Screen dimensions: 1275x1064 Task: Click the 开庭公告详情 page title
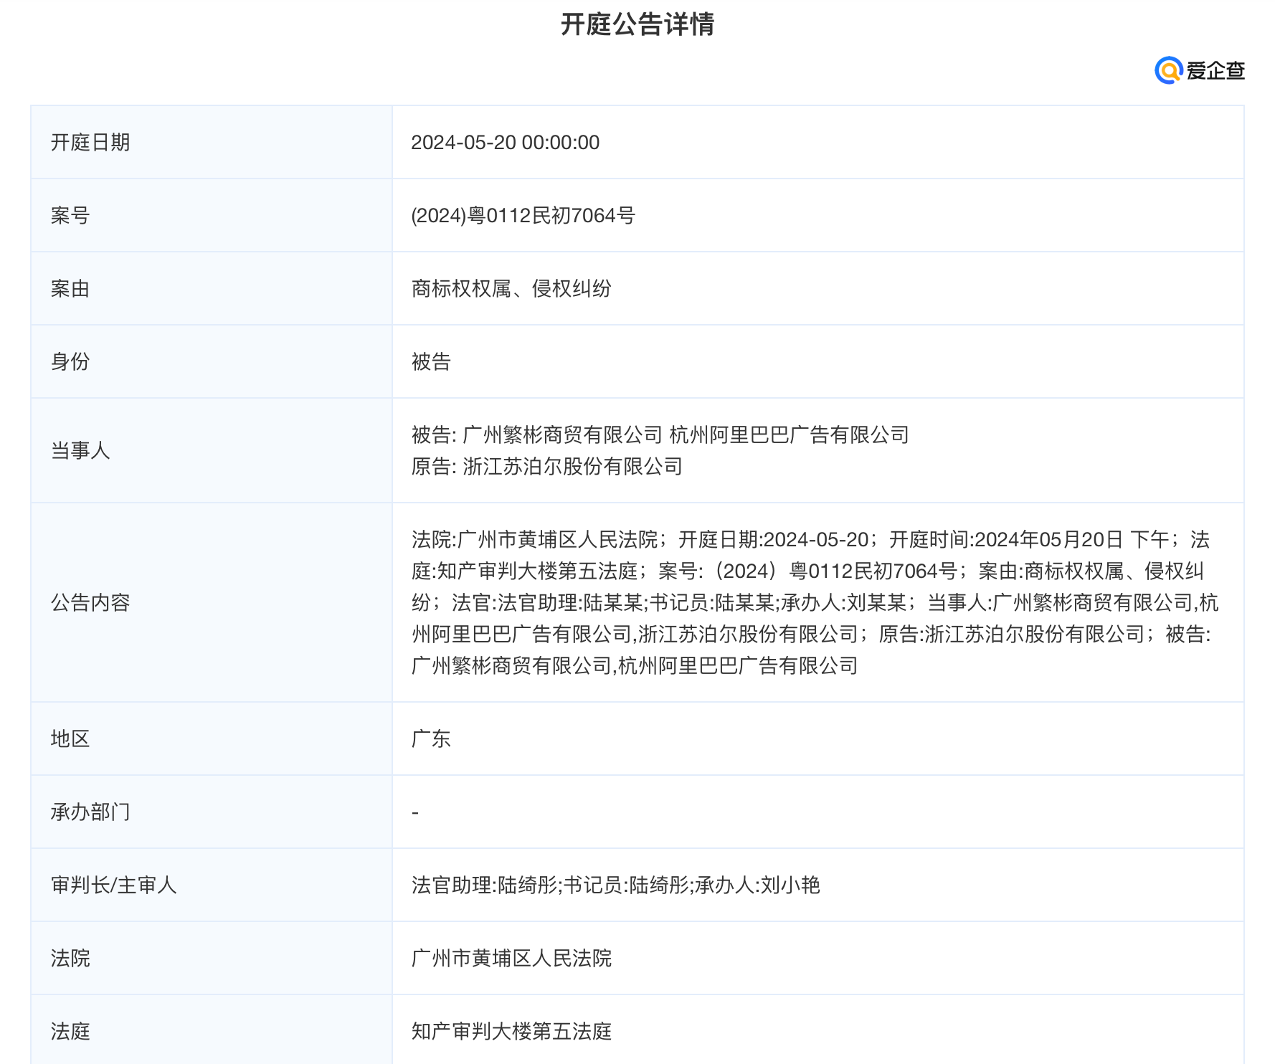[x=637, y=24]
